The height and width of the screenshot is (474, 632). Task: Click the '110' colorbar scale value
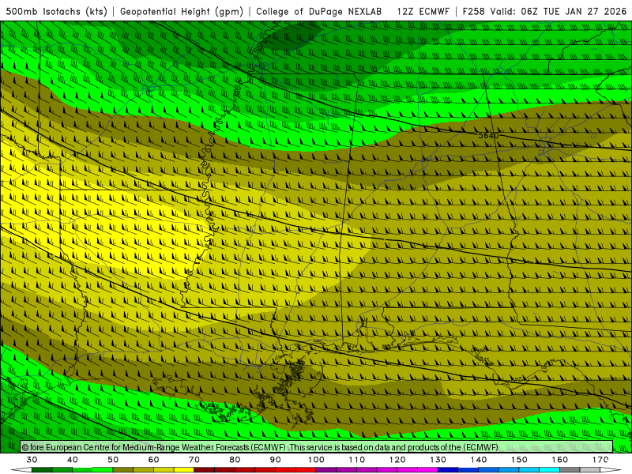coord(357,460)
